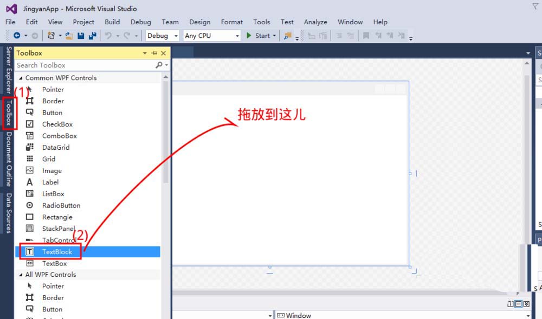Click the Toolbox search magnifier icon
The image size is (542, 319).
[159, 65]
